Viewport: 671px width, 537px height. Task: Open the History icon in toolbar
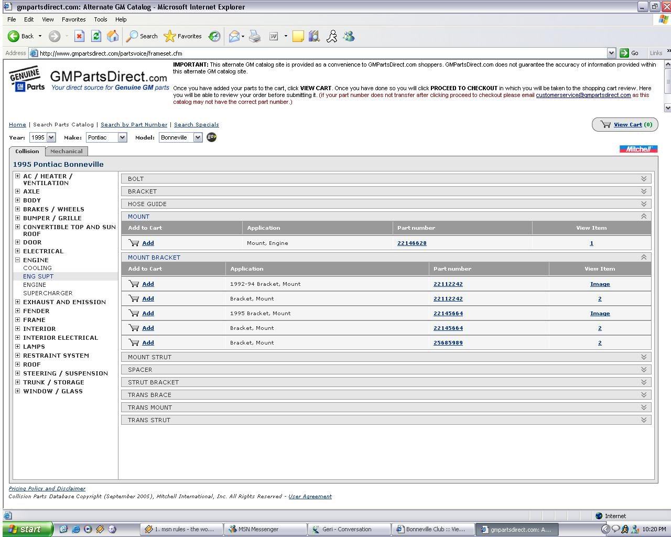pyautogui.click(x=214, y=36)
